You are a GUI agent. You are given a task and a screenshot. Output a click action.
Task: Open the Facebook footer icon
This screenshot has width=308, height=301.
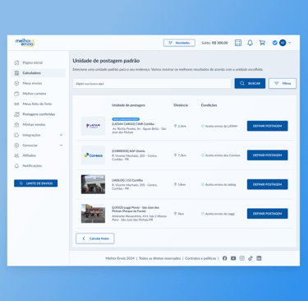click(225, 258)
